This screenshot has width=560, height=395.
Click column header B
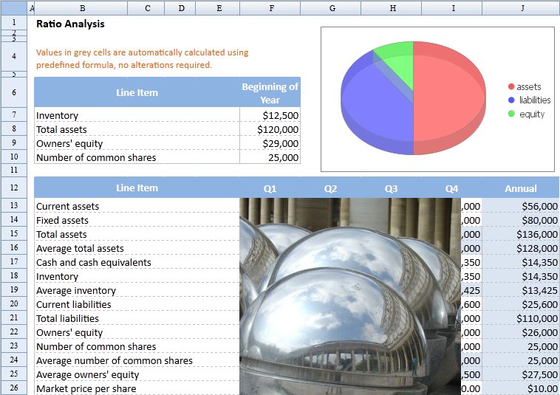pyautogui.click(x=82, y=8)
